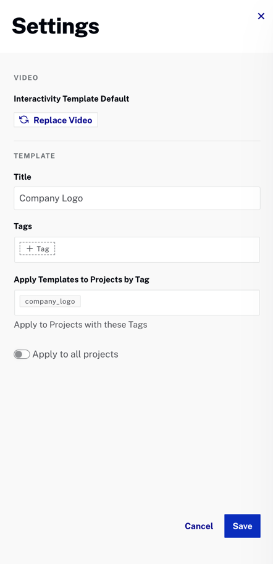Click the 'Apply Templates to Projects by Tag' label
This screenshot has width=273, height=564.
coord(82,280)
